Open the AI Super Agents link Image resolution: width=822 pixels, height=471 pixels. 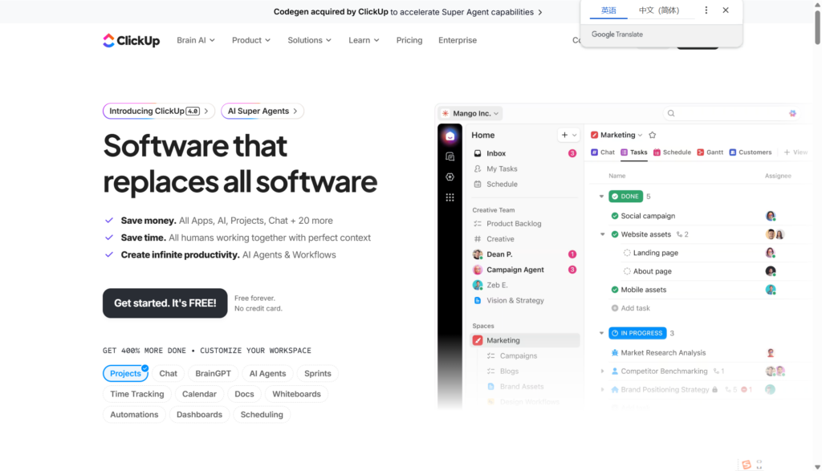pos(262,111)
